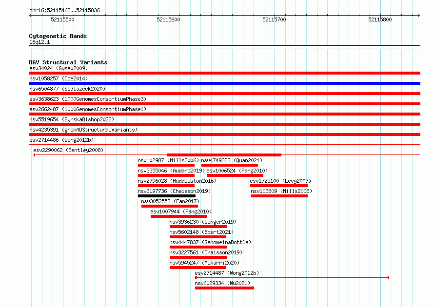This screenshot has height=307, width=434.
Task: Click the red bar under nsv3052558
Action: click(170, 206)
